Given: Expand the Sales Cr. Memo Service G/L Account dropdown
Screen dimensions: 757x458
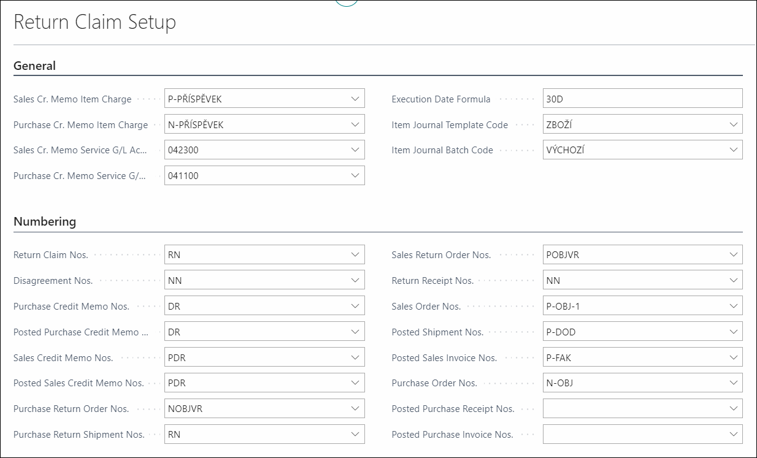Looking at the screenshot, I should point(355,150).
